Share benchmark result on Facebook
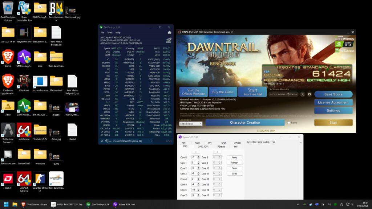This screenshot has height=209, width=372. (309, 94)
